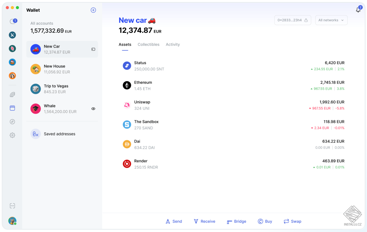The image size is (367, 232).
Task: Click the 250,000.00 SNT balance
Action: [149, 69]
